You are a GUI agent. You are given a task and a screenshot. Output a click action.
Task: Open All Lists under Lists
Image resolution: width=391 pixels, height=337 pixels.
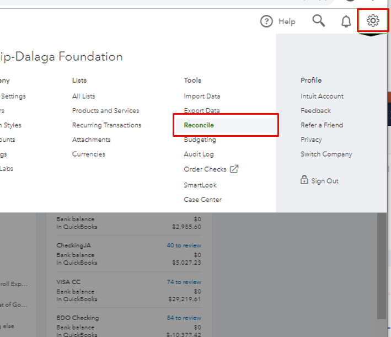83,96
